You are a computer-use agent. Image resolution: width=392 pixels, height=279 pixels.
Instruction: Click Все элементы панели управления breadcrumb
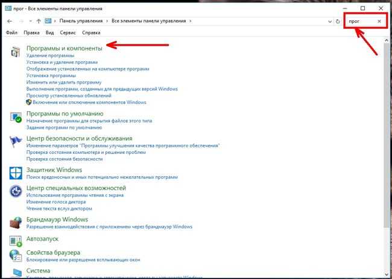click(x=149, y=21)
